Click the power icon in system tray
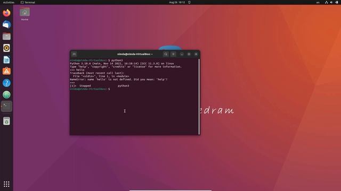341x191 pixels. (x=337, y=2)
